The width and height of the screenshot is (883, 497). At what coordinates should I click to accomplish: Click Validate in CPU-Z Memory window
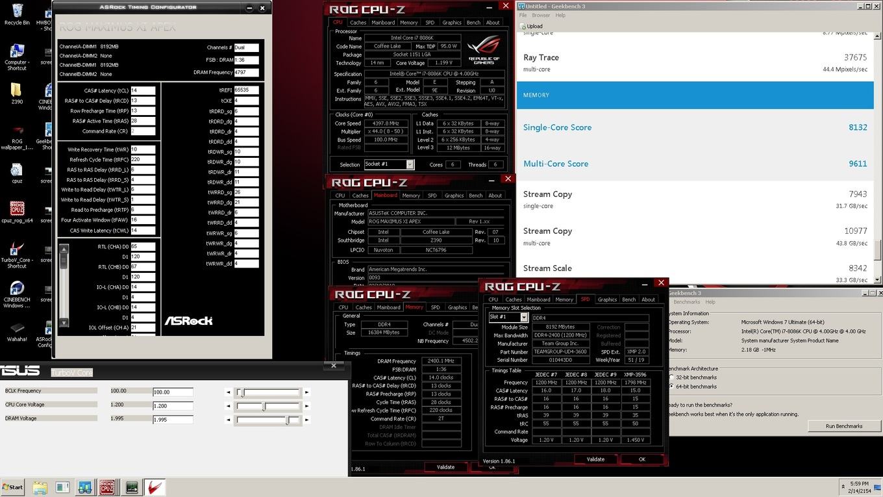(445, 467)
